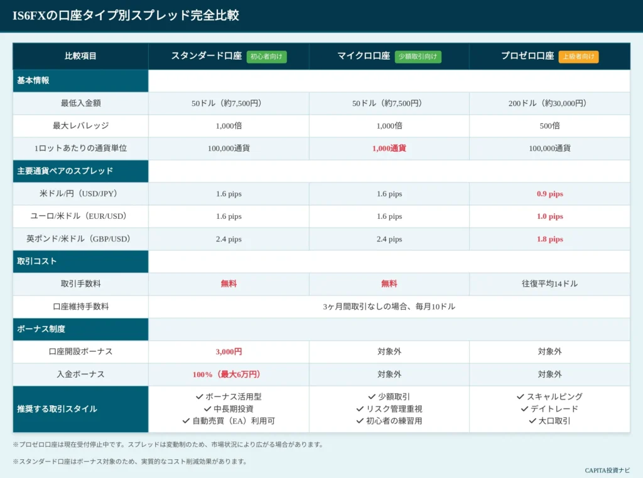Image resolution: width=643 pixels, height=478 pixels.
Task: Click the 1ロットあたりの通貨単位 row label
Action: (x=81, y=148)
